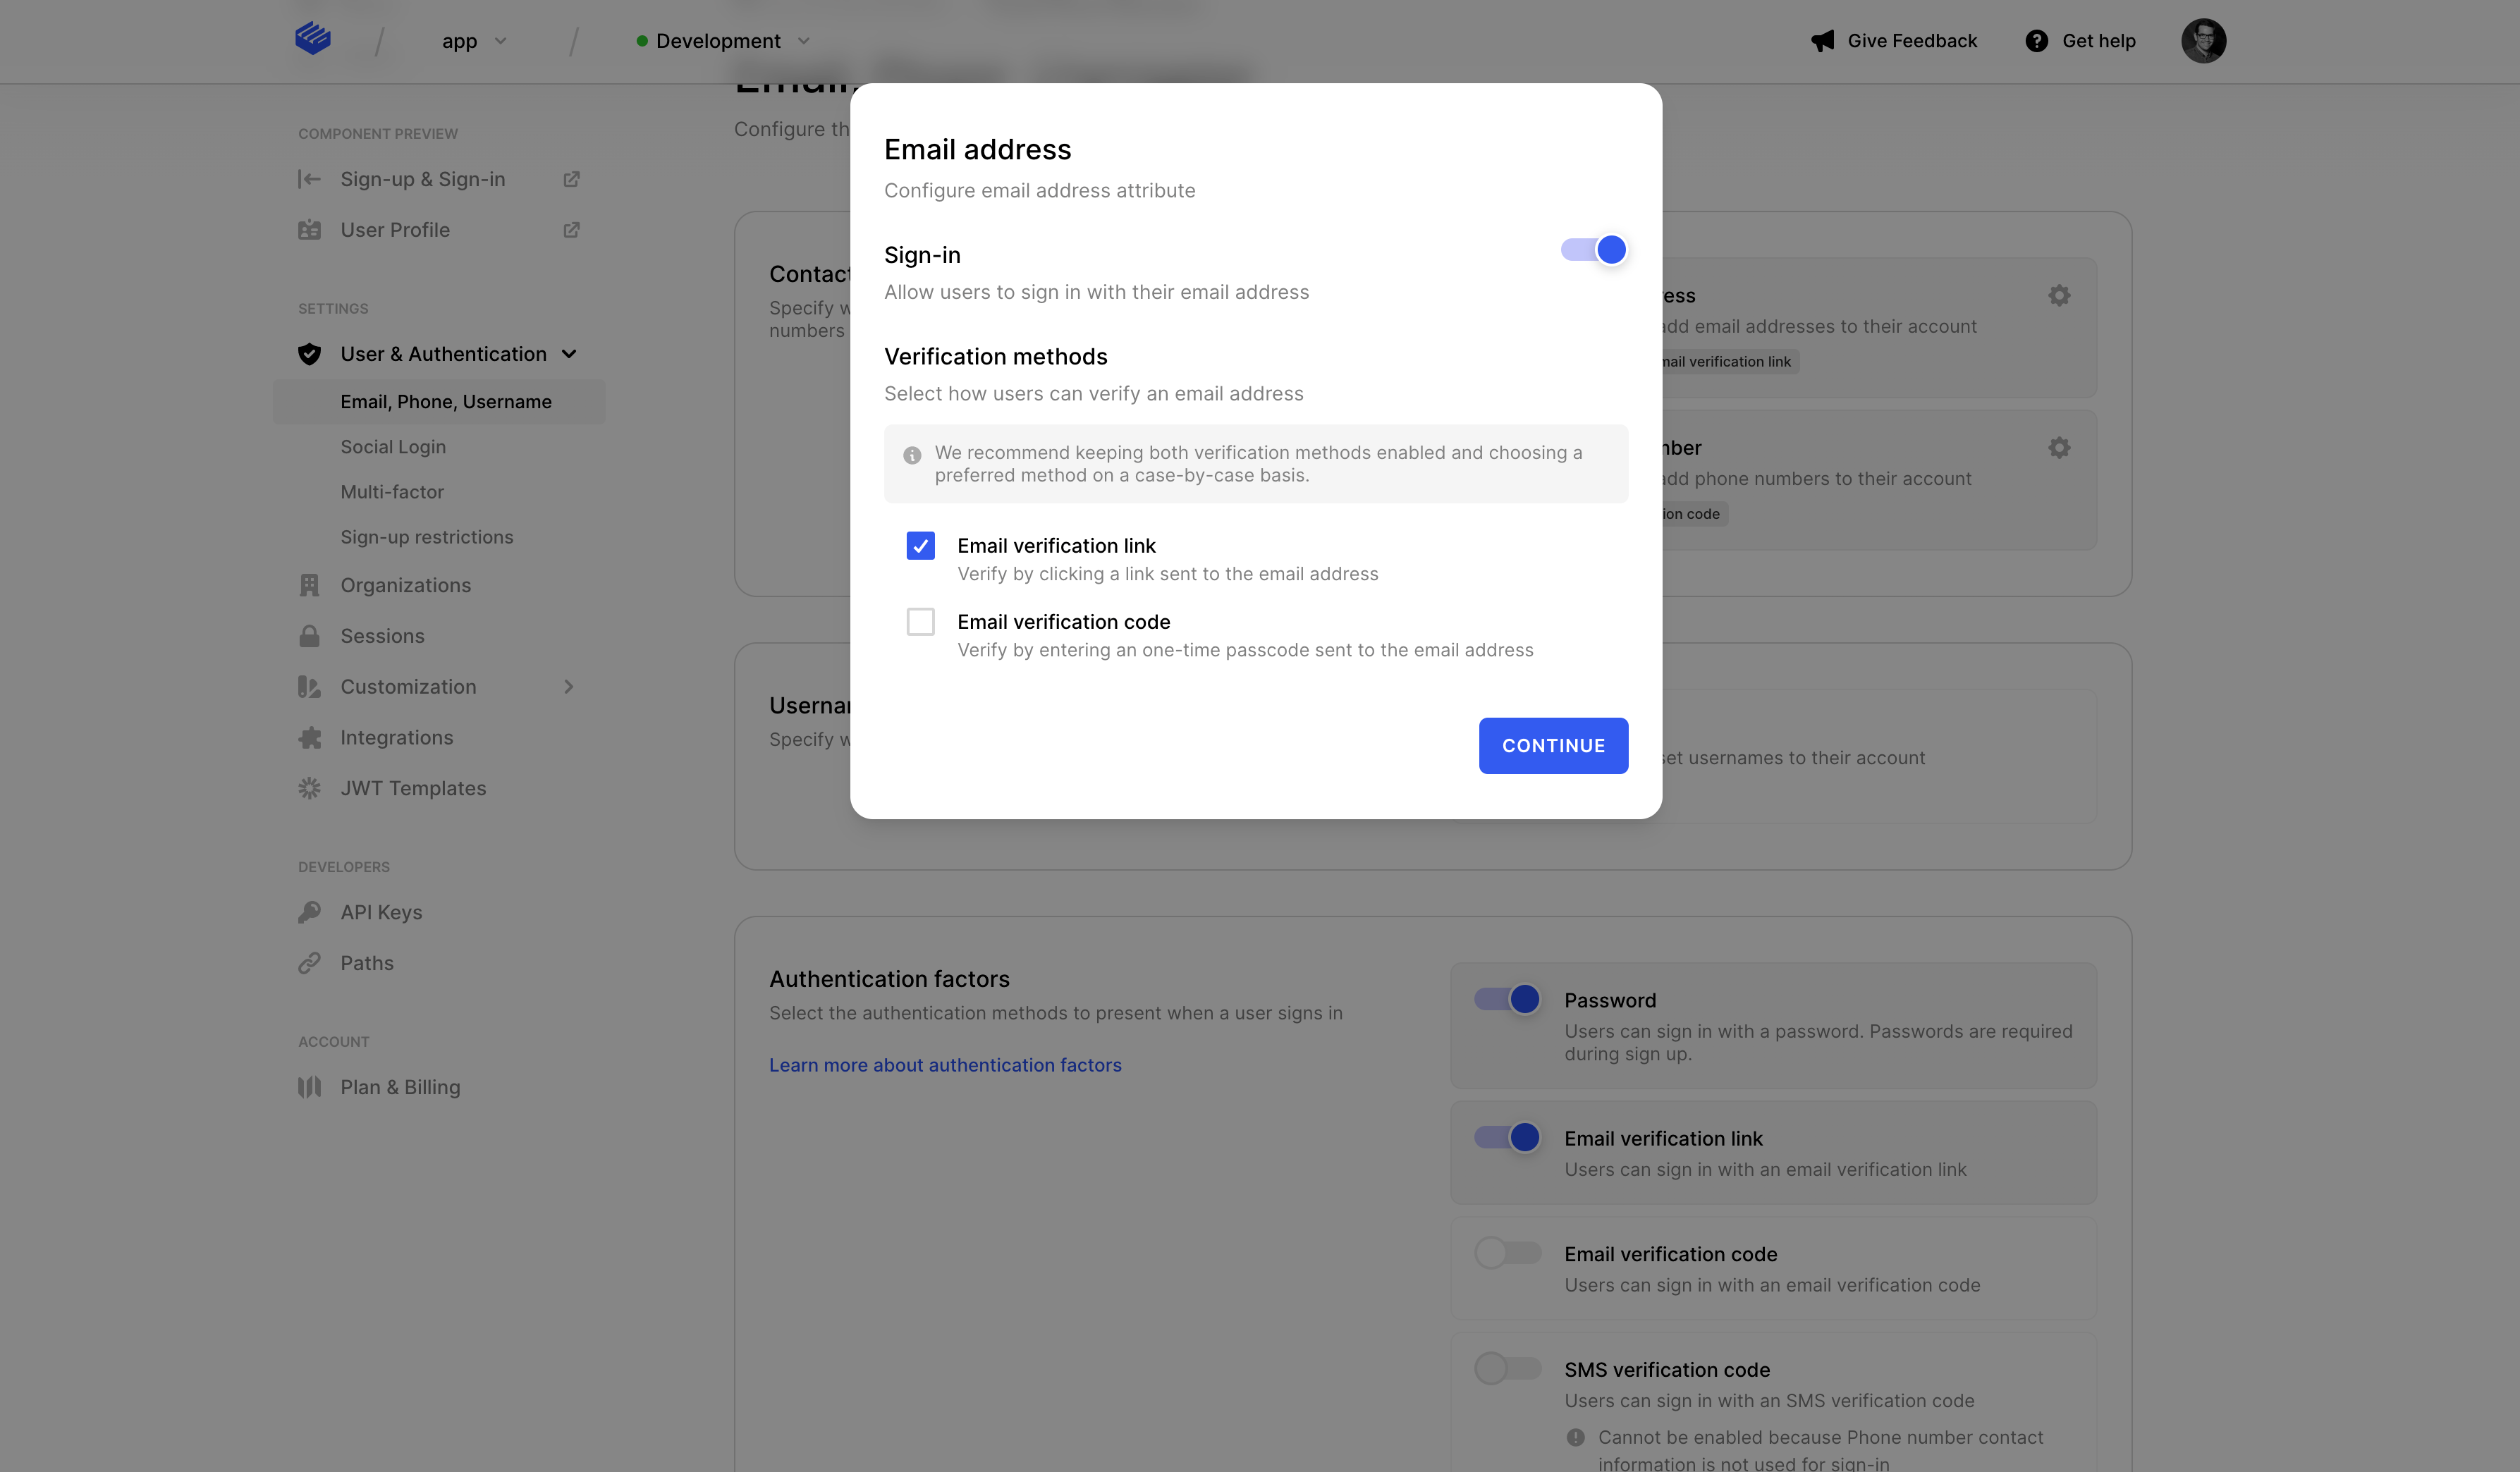Open the API Keys page
The height and width of the screenshot is (1472, 2520).
381,912
